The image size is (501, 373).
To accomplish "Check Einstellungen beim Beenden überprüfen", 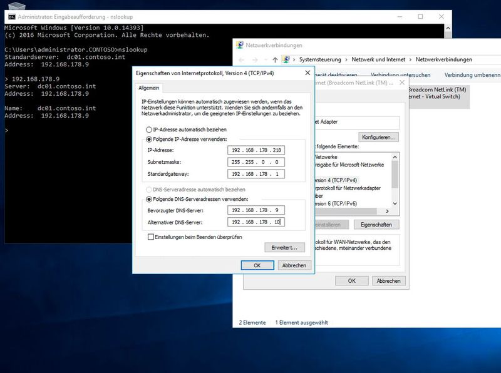I will tap(152, 238).
